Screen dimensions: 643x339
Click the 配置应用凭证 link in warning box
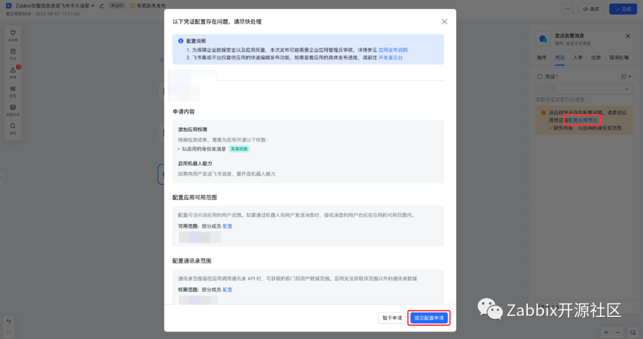(583, 121)
